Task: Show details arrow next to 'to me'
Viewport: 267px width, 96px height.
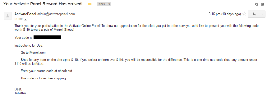Action: (26, 19)
